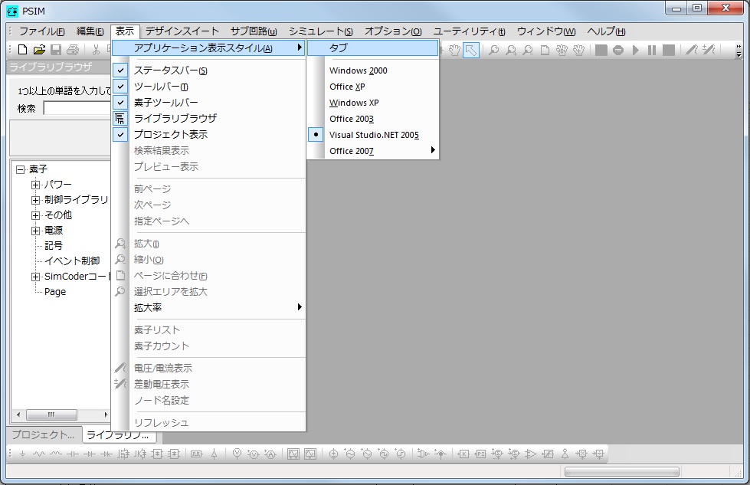The width and height of the screenshot is (750, 485).
Task: Expand the 電源 library node
Action: (x=35, y=231)
